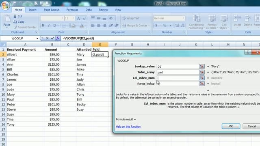This screenshot has width=260, height=146.
Task: Open Format as Table menu
Action: tap(212, 22)
